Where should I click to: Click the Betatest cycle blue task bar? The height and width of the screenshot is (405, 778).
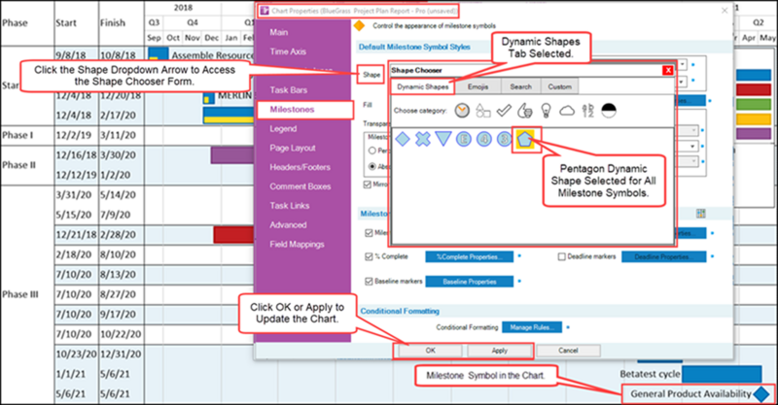(722, 374)
